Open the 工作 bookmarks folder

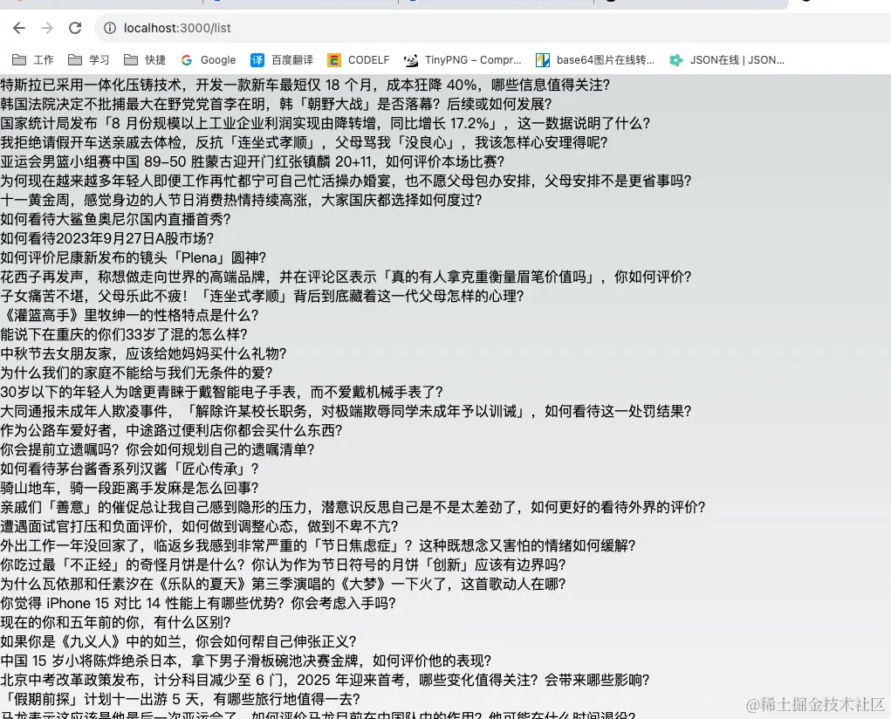tap(33, 59)
